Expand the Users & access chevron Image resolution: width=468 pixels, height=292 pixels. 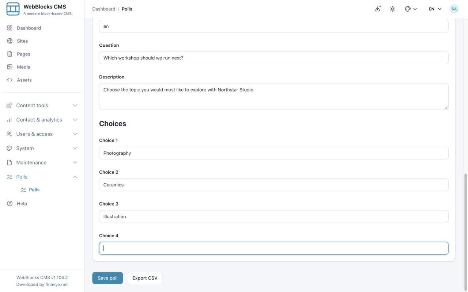(75, 134)
